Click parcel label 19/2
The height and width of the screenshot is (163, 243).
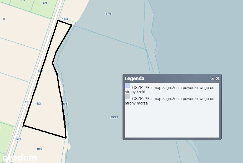pos(39,149)
